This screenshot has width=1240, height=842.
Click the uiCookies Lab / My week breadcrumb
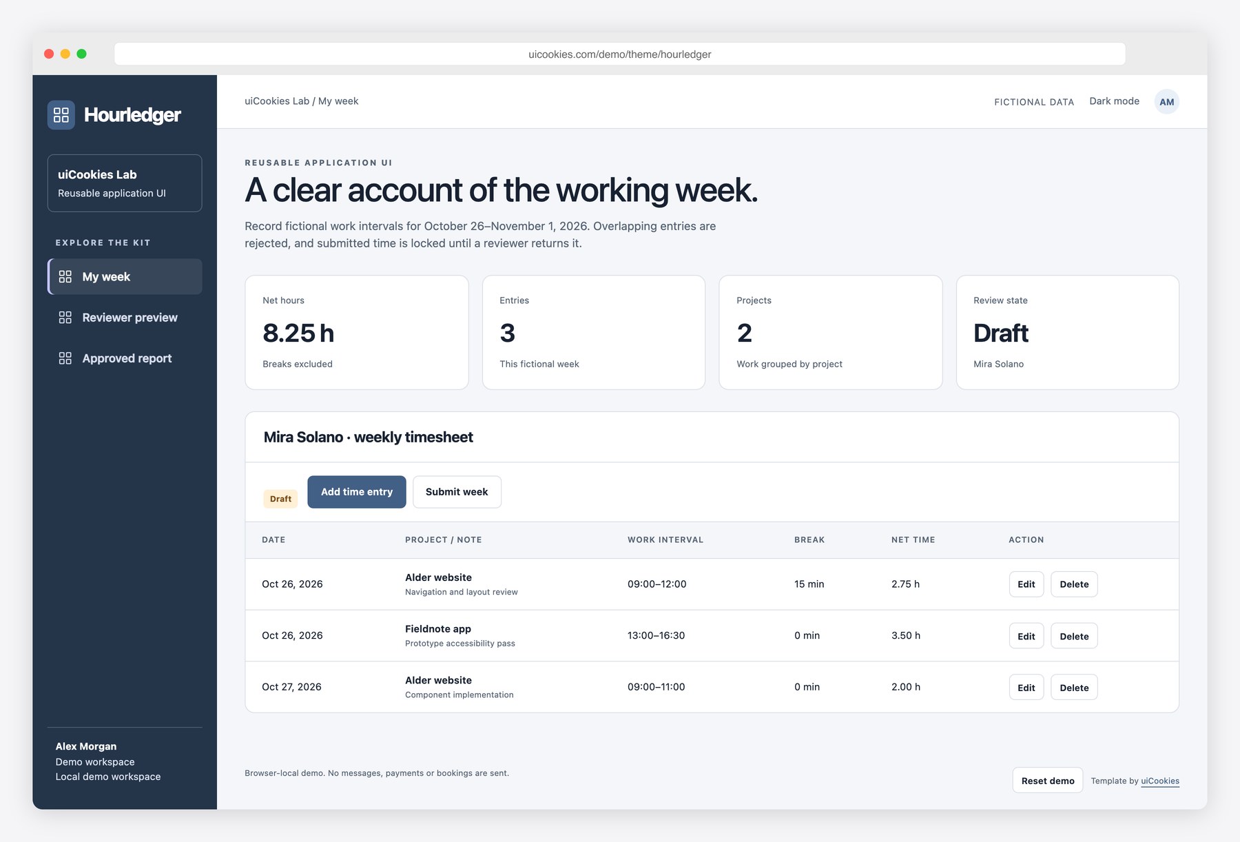pyautogui.click(x=302, y=101)
